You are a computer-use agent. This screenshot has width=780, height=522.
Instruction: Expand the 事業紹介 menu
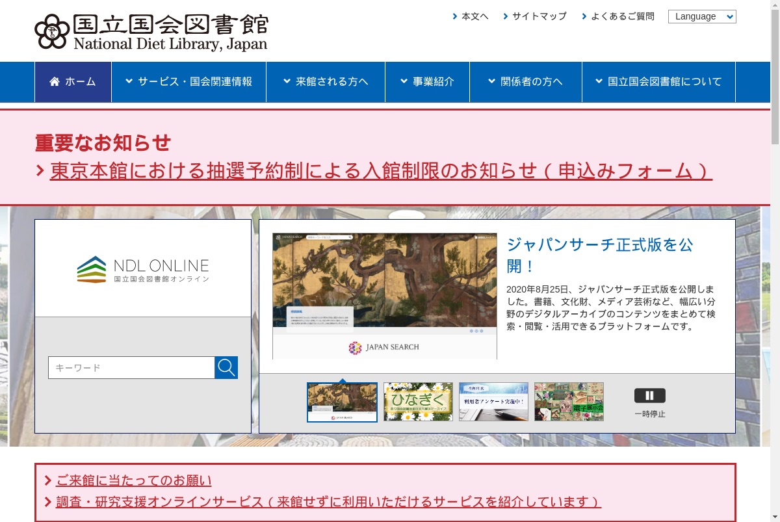point(427,82)
